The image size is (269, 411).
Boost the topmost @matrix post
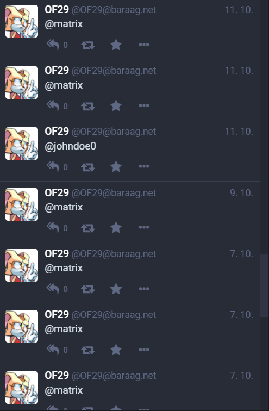click(87, 45)
